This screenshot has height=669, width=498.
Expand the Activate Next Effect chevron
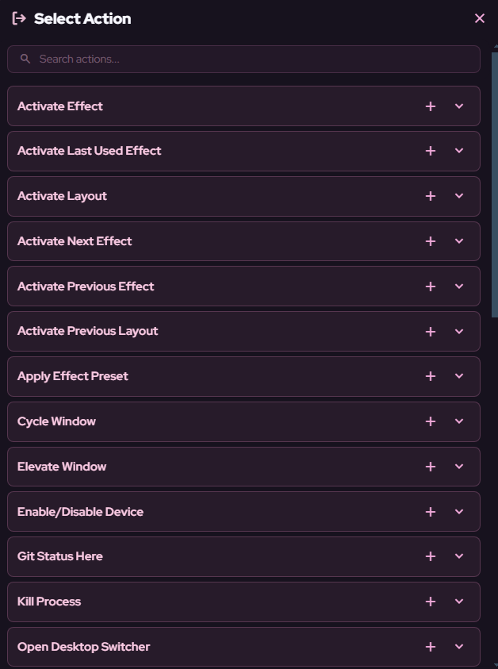tap(459, 241)
